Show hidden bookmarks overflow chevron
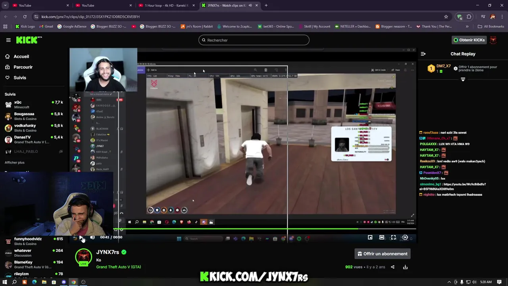This screenshot has height=286, width=508. 467,27
